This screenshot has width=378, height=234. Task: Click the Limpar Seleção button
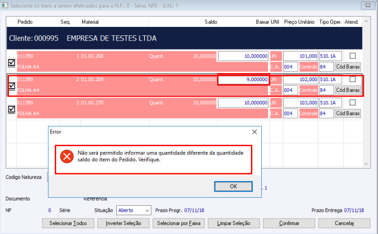[x=234, y=223]
